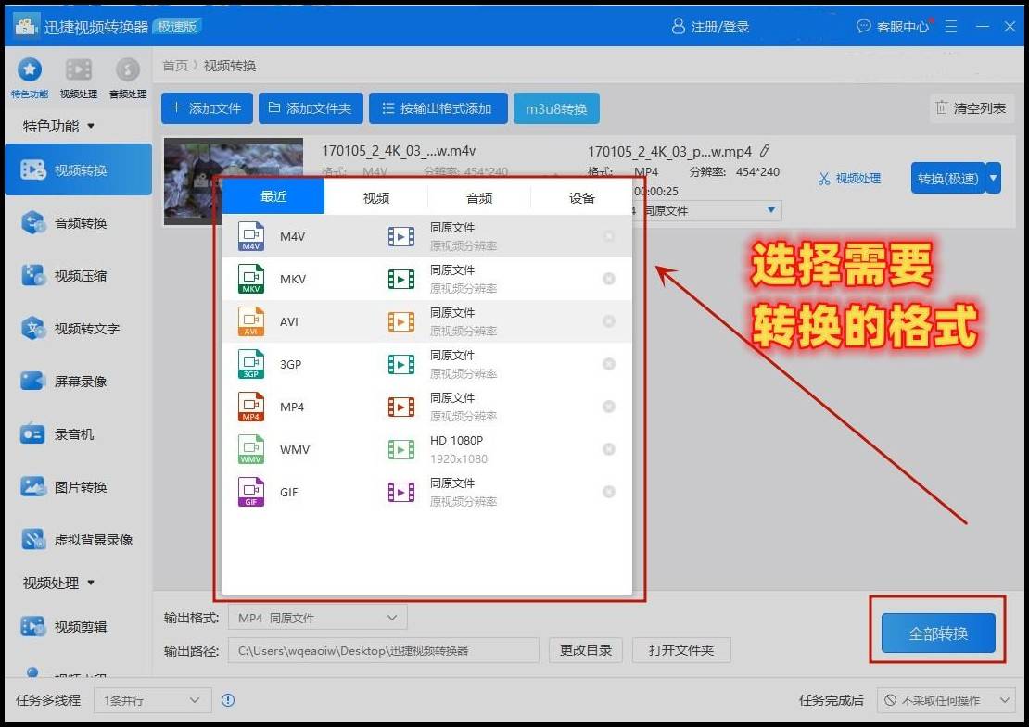Viewport: 1029px width, 727px height.
Task: Choose the MP4 format icon
Action: coord(251,407)
